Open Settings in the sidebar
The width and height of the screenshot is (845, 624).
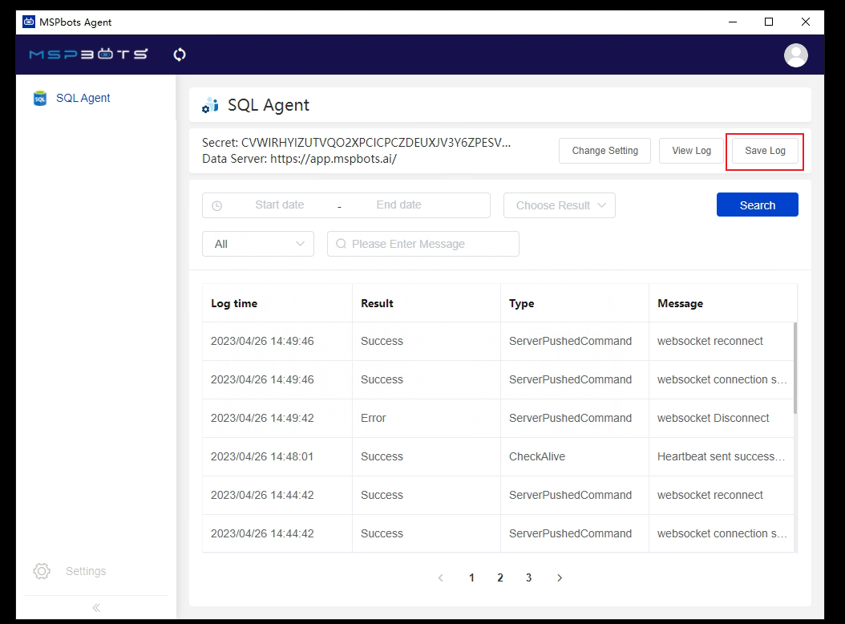[85, 571]
